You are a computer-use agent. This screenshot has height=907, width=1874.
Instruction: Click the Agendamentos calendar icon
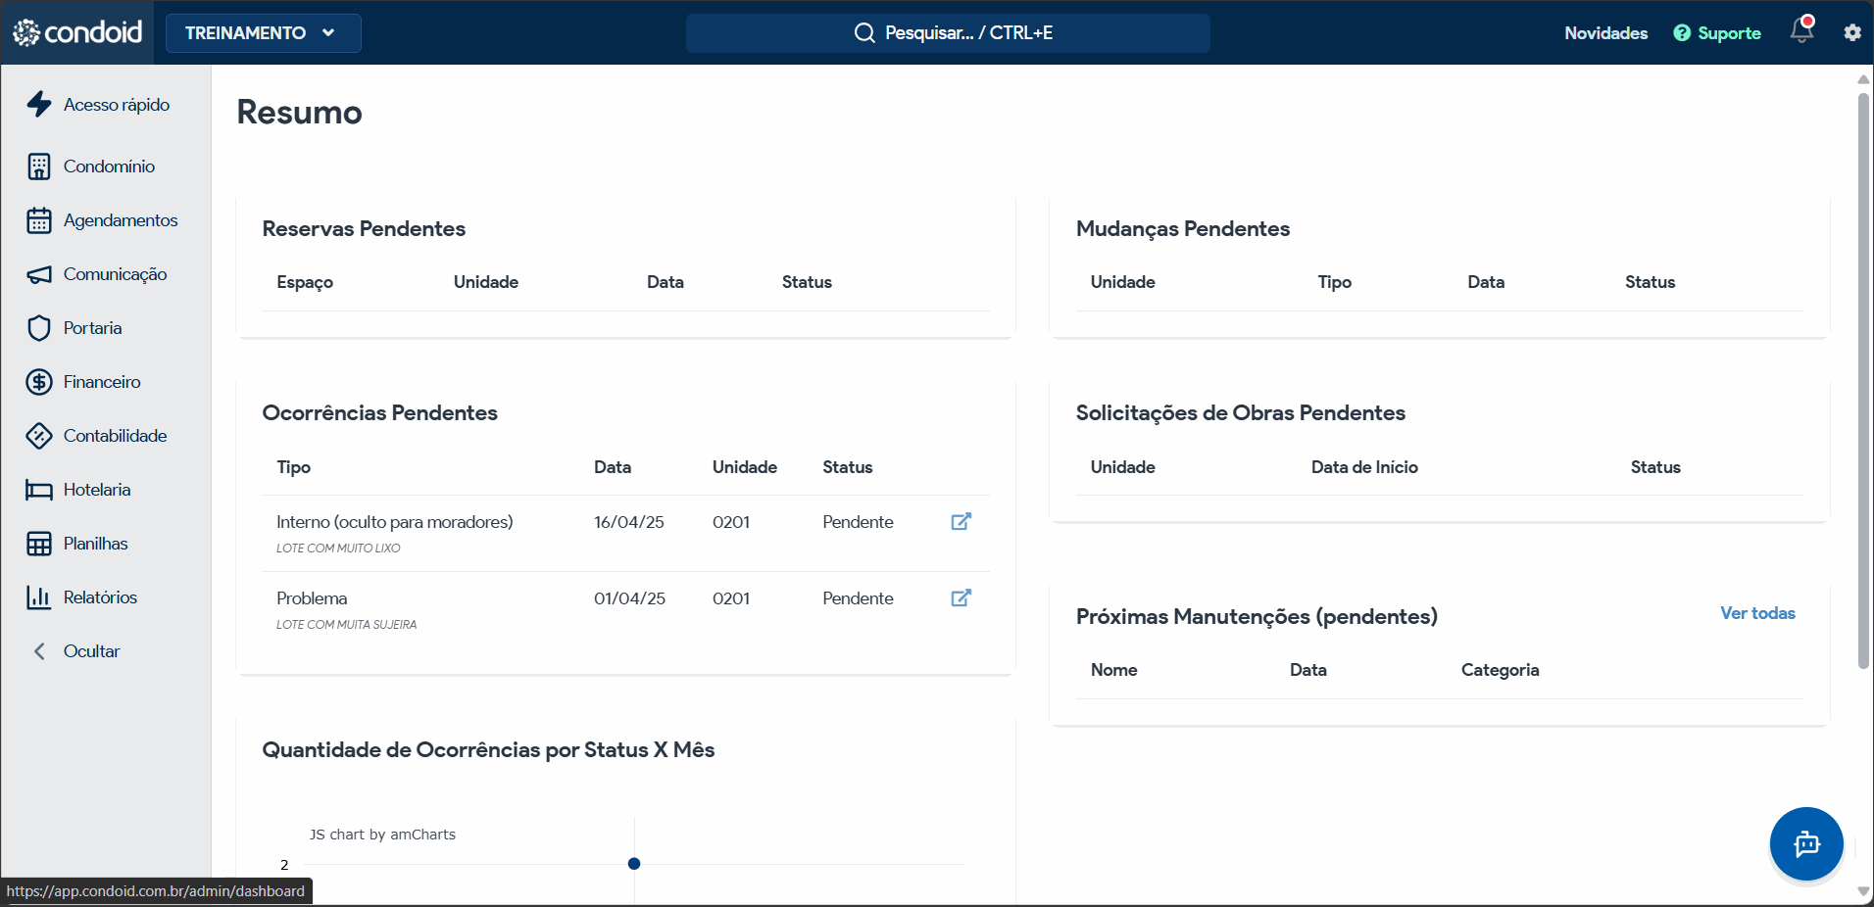click(x=39, y=220)
